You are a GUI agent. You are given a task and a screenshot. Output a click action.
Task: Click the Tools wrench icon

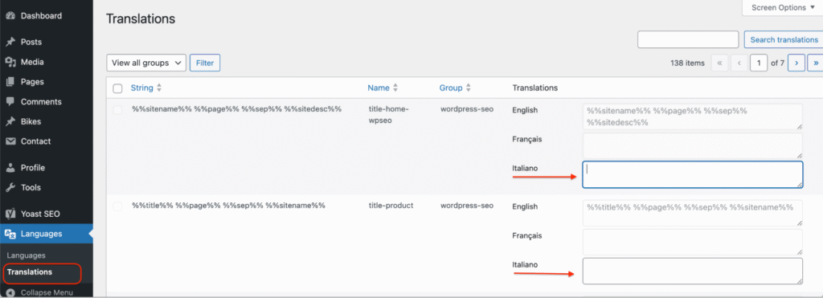point(10,187)
